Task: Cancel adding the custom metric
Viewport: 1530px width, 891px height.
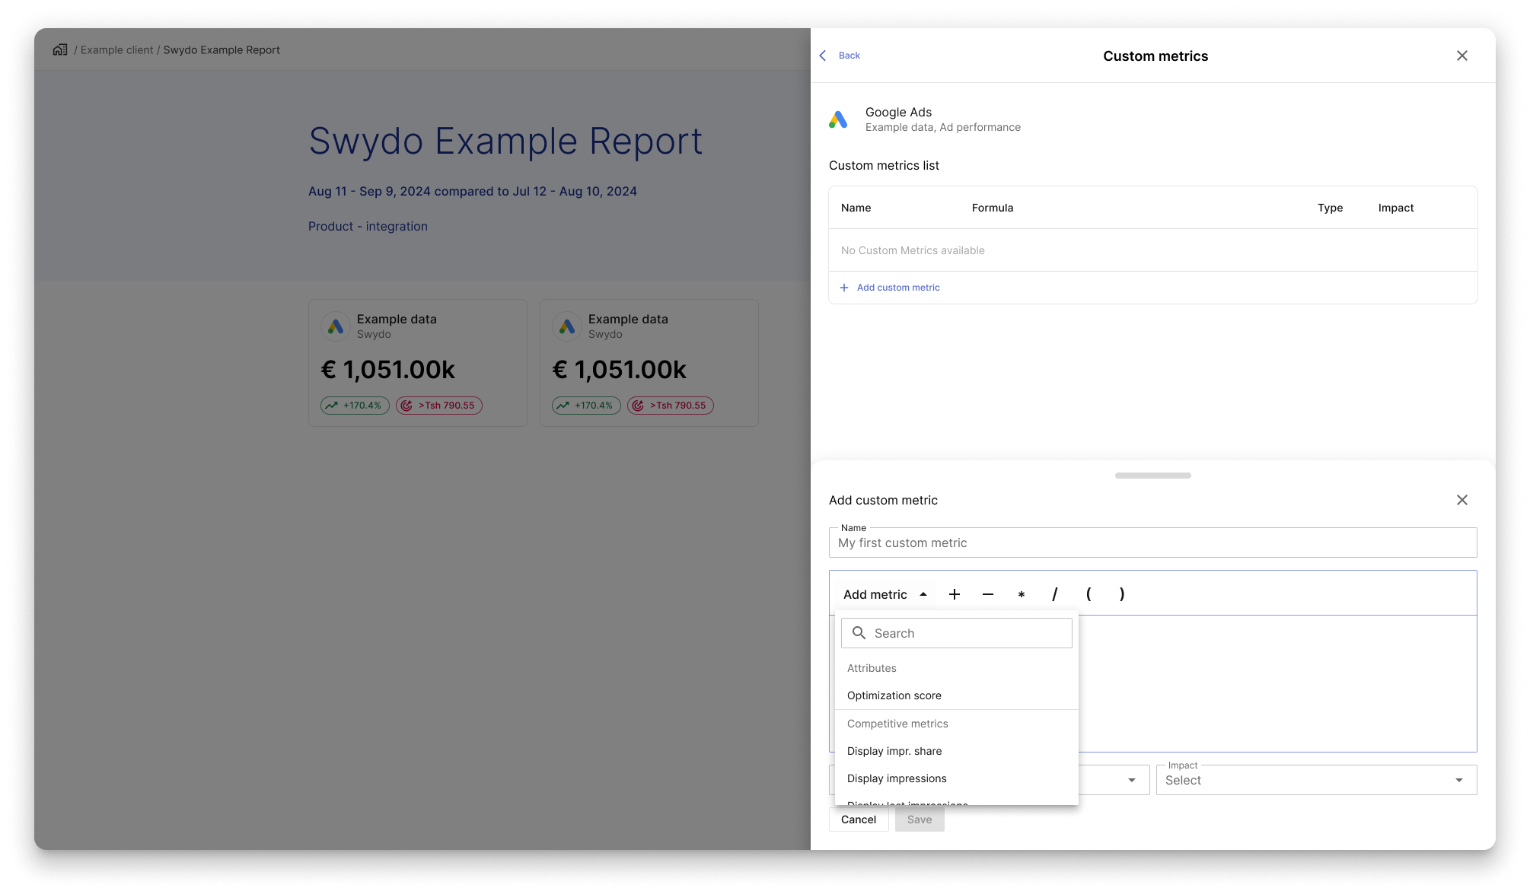Action: tap(859, 819)
